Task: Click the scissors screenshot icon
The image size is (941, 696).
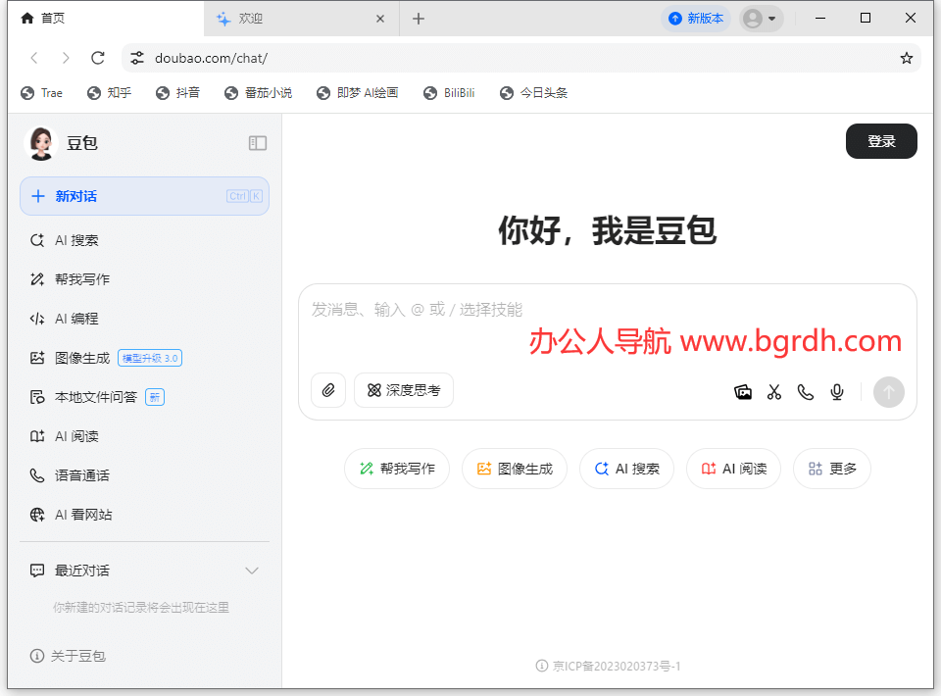Action: (x=774, y=392)
